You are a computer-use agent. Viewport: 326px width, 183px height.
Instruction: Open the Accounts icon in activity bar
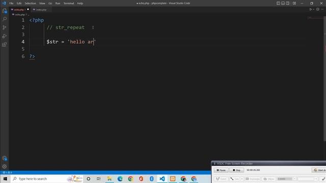pos(5,158)
